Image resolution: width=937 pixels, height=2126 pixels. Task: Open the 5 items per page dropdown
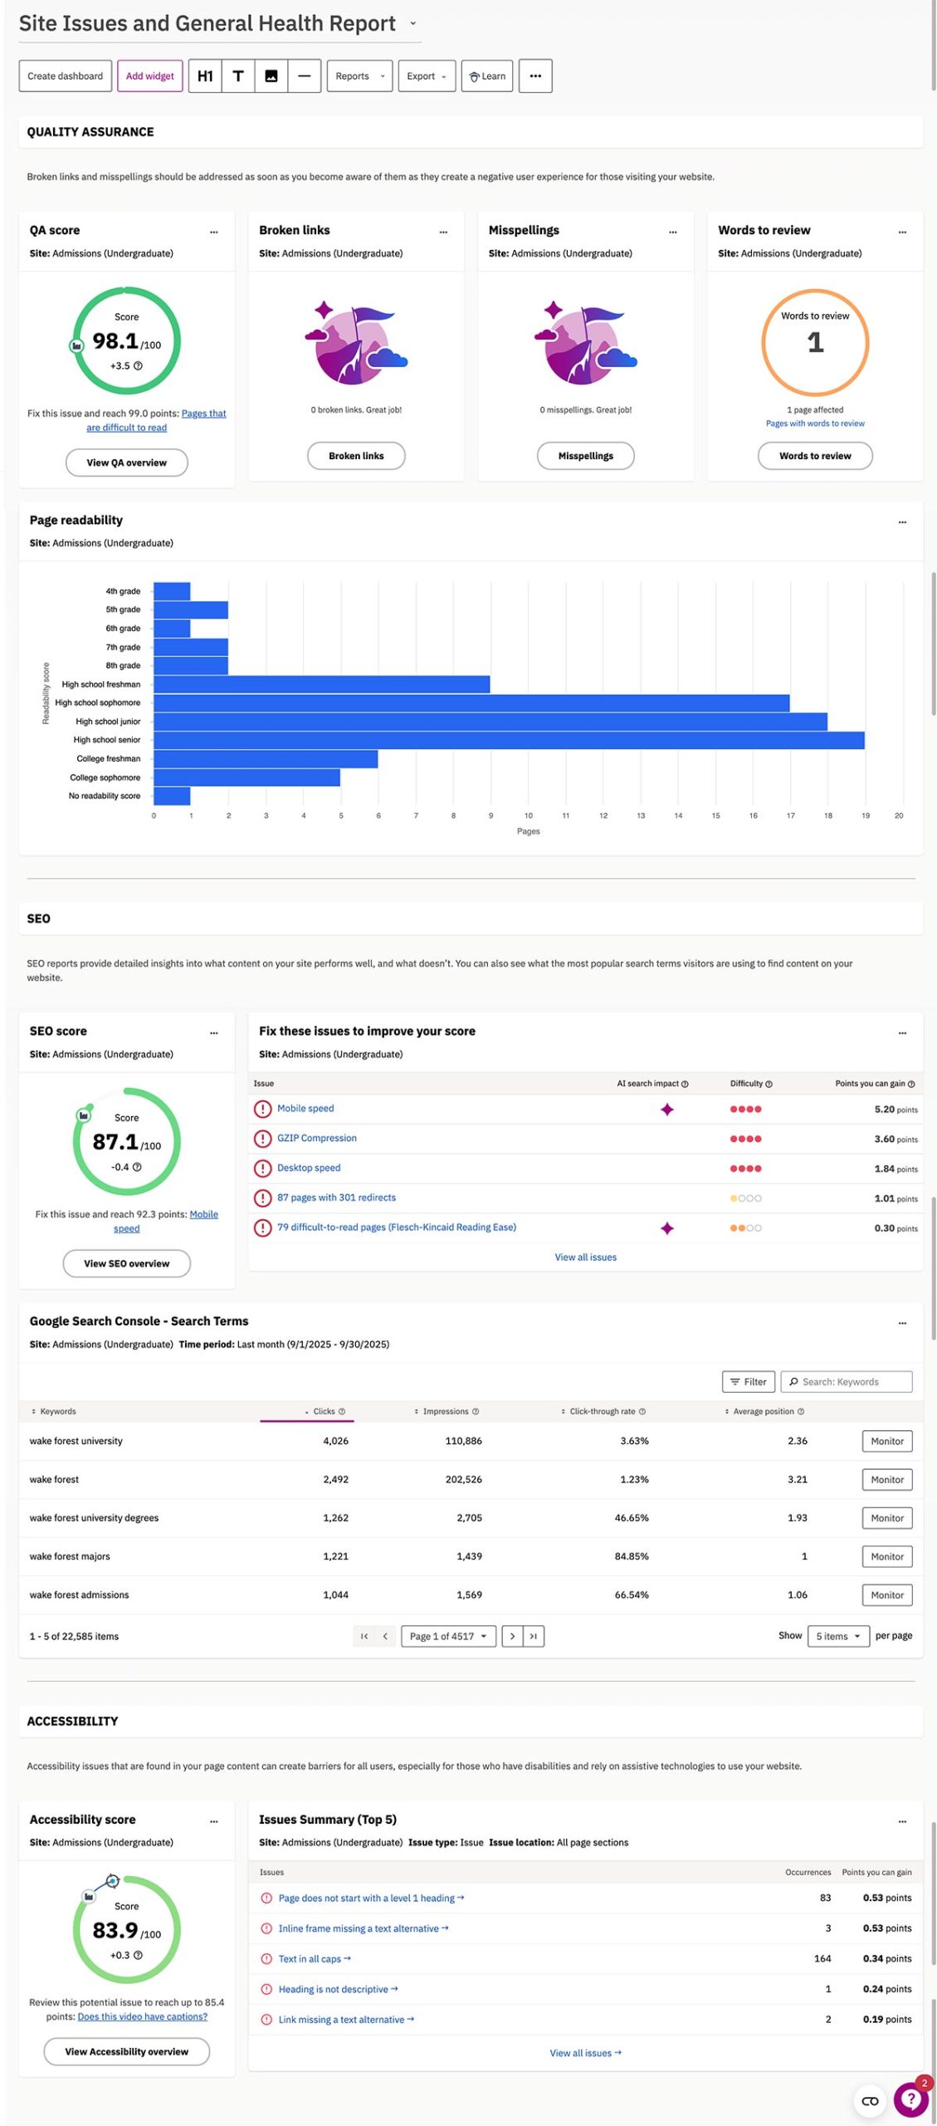tap(838, 1636)
